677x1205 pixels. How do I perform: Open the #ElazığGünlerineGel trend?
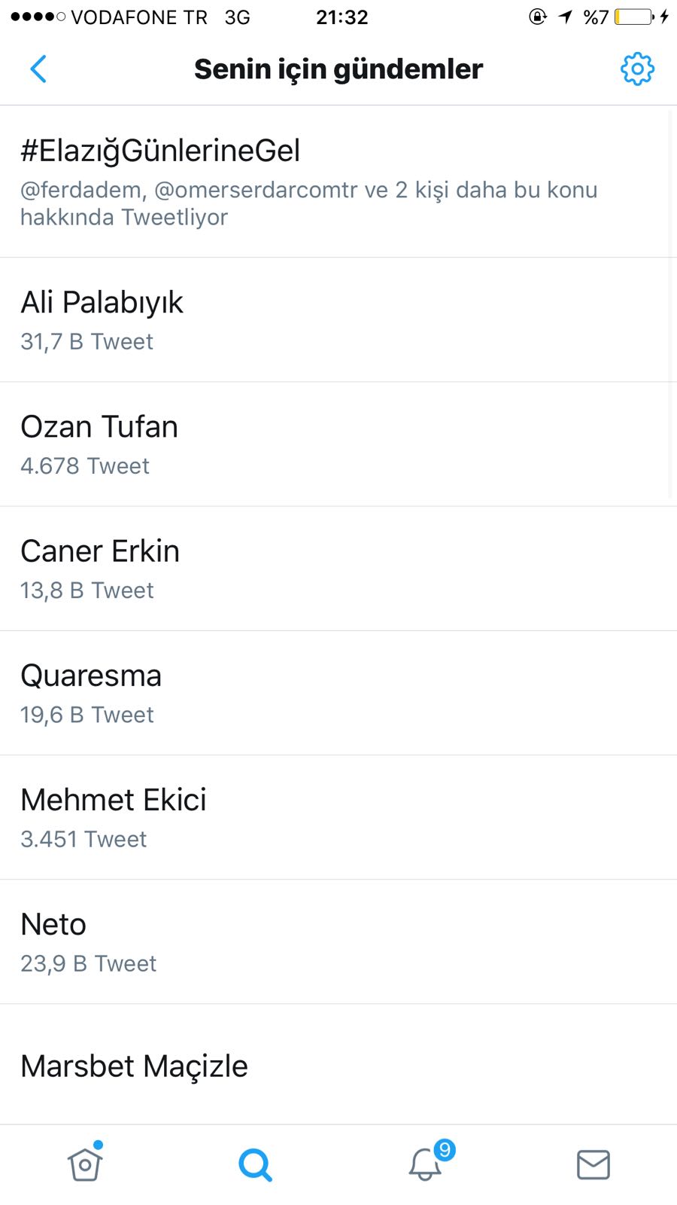160,151
